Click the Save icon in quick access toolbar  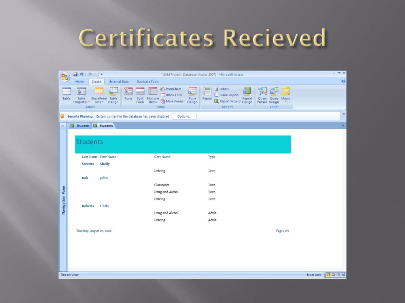point(76,74)
